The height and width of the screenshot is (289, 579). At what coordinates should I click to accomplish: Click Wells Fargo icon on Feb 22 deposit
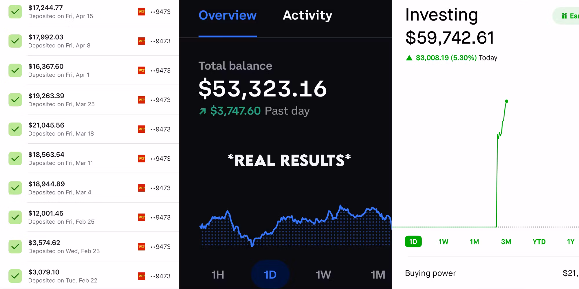141,276
